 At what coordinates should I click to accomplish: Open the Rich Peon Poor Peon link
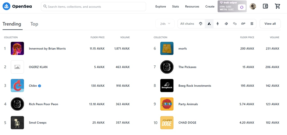click(x=43, y=104)
